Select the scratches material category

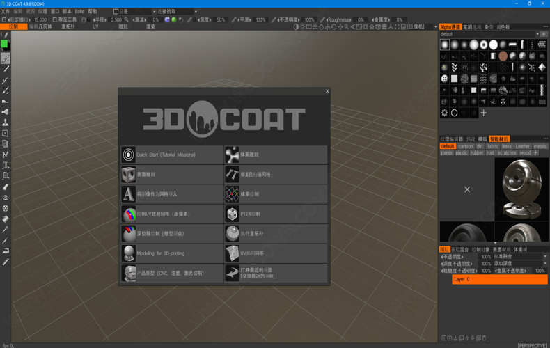507,152
